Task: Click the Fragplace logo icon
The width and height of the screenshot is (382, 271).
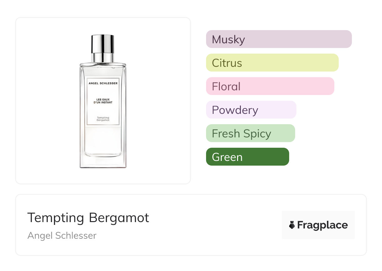Action: point(292,225)
